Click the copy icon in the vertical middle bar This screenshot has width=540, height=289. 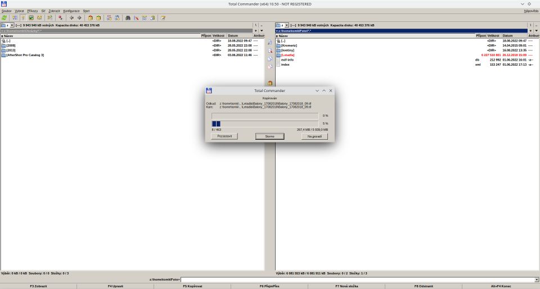270,59
